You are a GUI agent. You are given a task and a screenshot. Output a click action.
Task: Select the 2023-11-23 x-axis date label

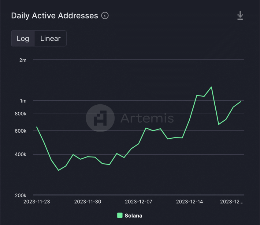coord(37,202)
